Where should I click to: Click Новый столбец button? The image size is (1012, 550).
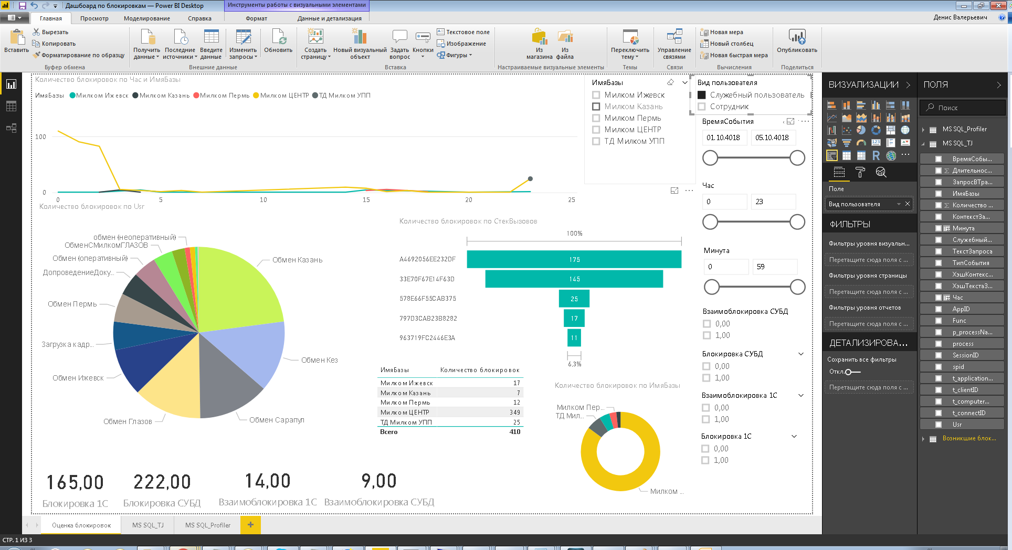pos(727,44)
